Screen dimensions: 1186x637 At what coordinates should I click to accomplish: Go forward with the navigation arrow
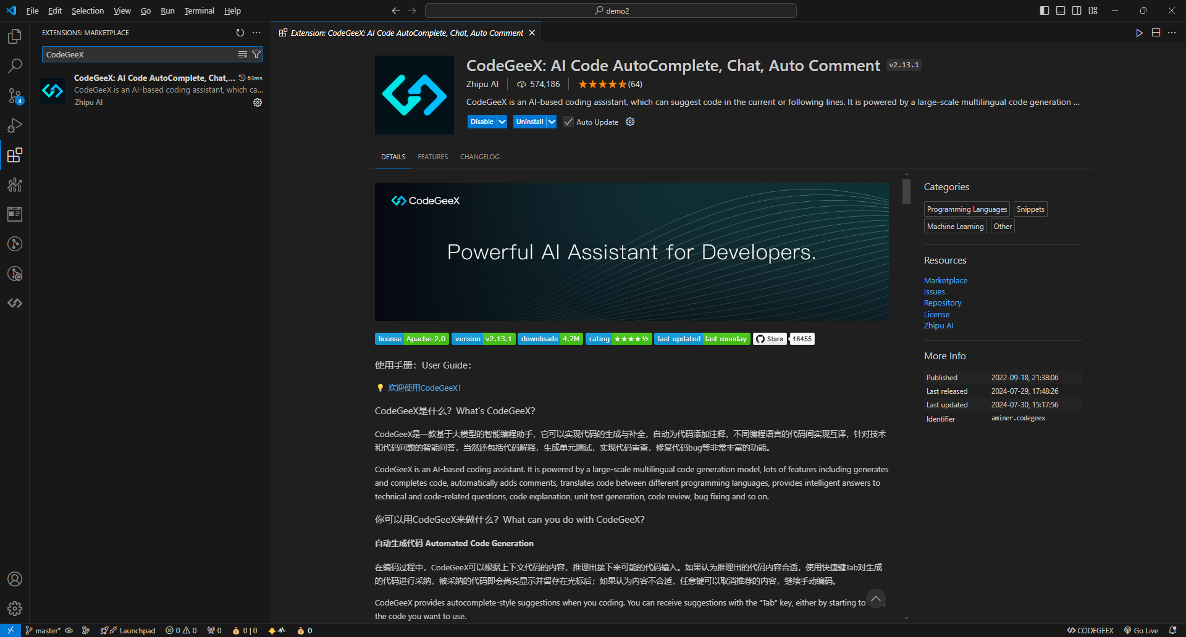coord(412,10)
